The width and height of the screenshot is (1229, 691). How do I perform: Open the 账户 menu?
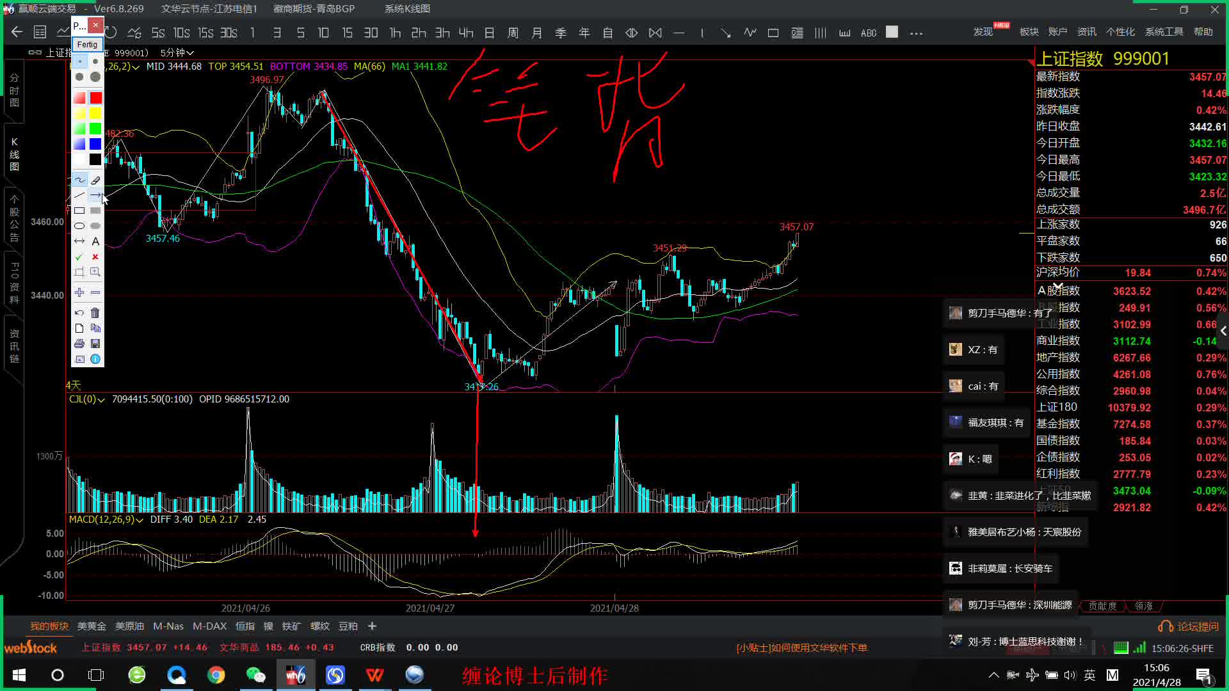(1057, 32)
